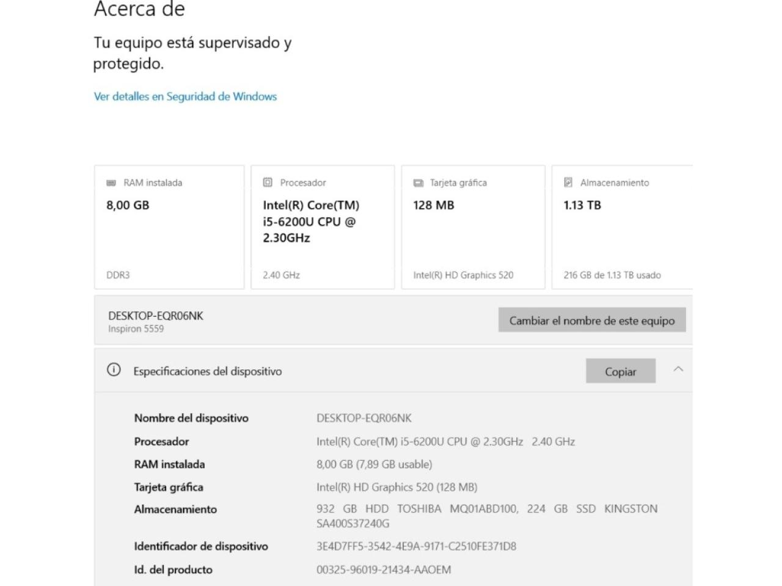Click Cambiar el nombre de este equipo
Viewport: 782px width, 586px height.
(x=592, y=320)
